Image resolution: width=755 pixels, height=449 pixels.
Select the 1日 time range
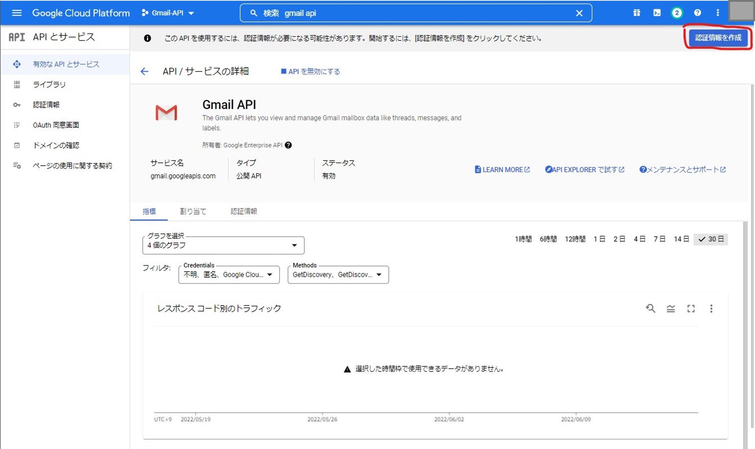click(x=599, y=239)
